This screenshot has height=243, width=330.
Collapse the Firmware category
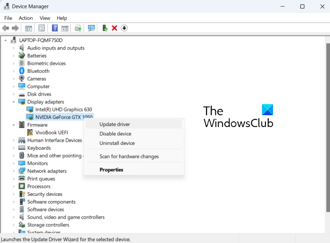pos(14,125)
